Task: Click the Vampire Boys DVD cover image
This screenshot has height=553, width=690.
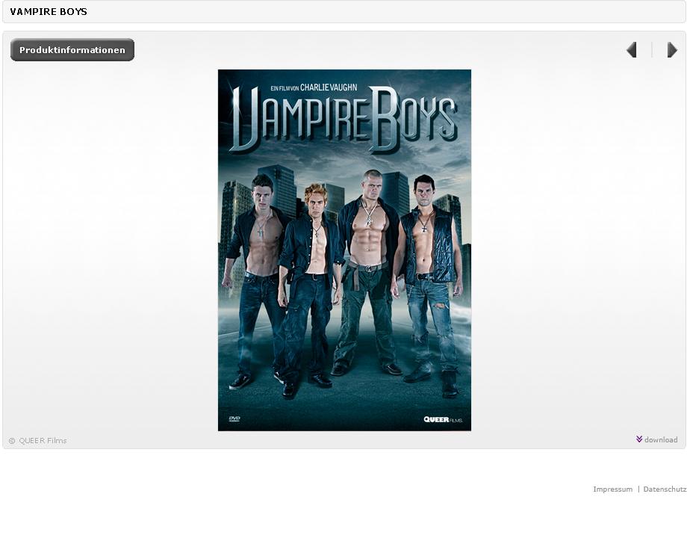Action: (344, 250)
